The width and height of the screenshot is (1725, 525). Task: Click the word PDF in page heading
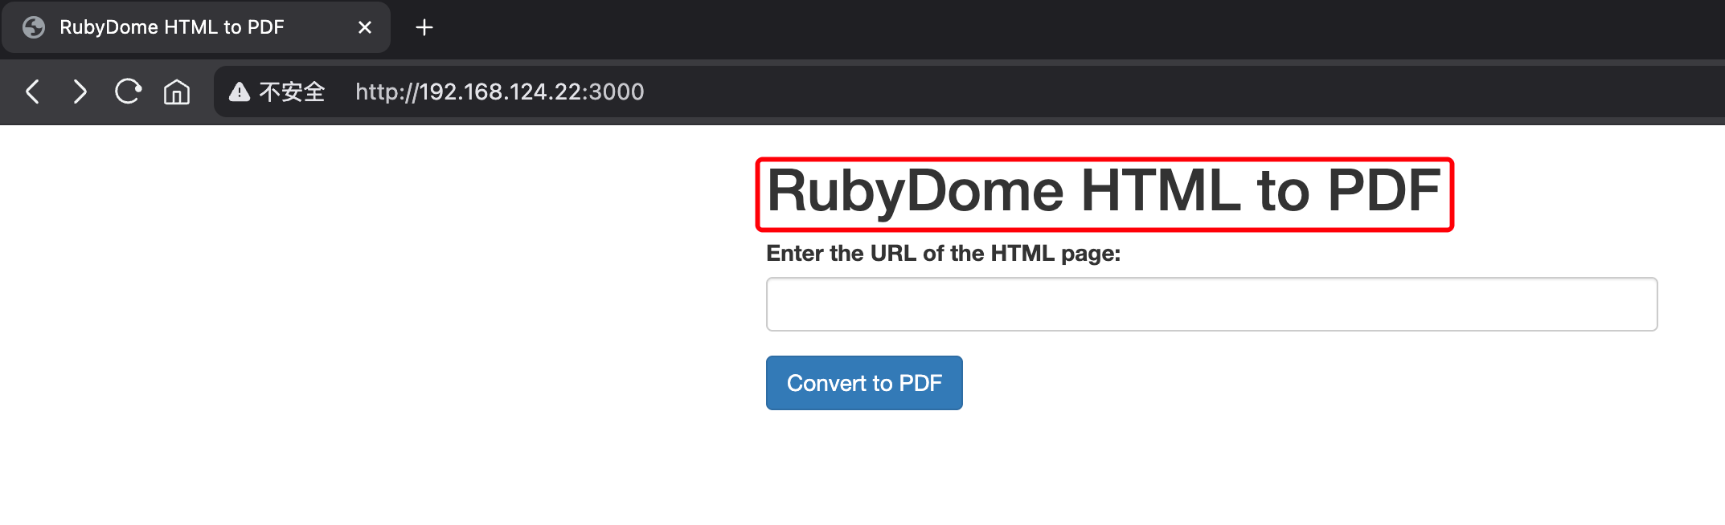tap(1383, 192)
